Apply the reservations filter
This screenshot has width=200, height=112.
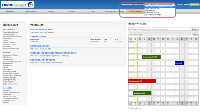195,35
